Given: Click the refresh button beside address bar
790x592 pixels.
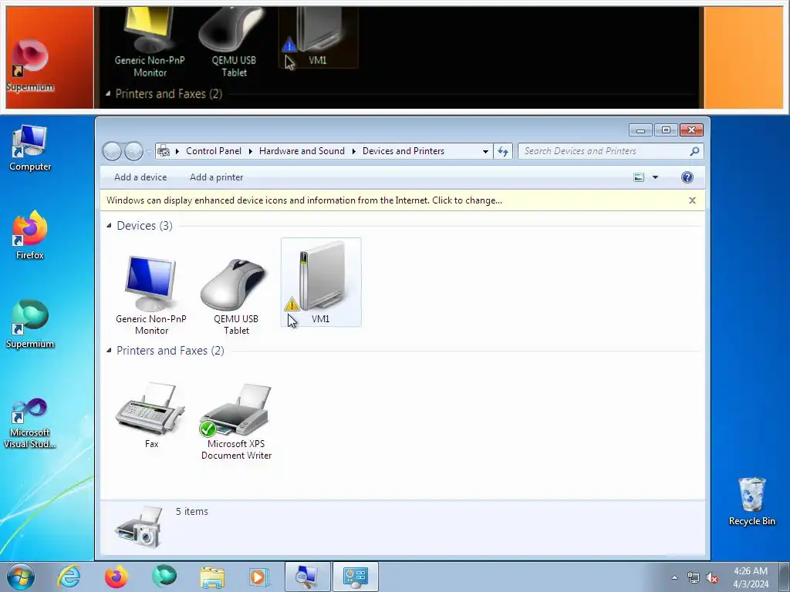Looking at the screenshot, I should (503, 151).
